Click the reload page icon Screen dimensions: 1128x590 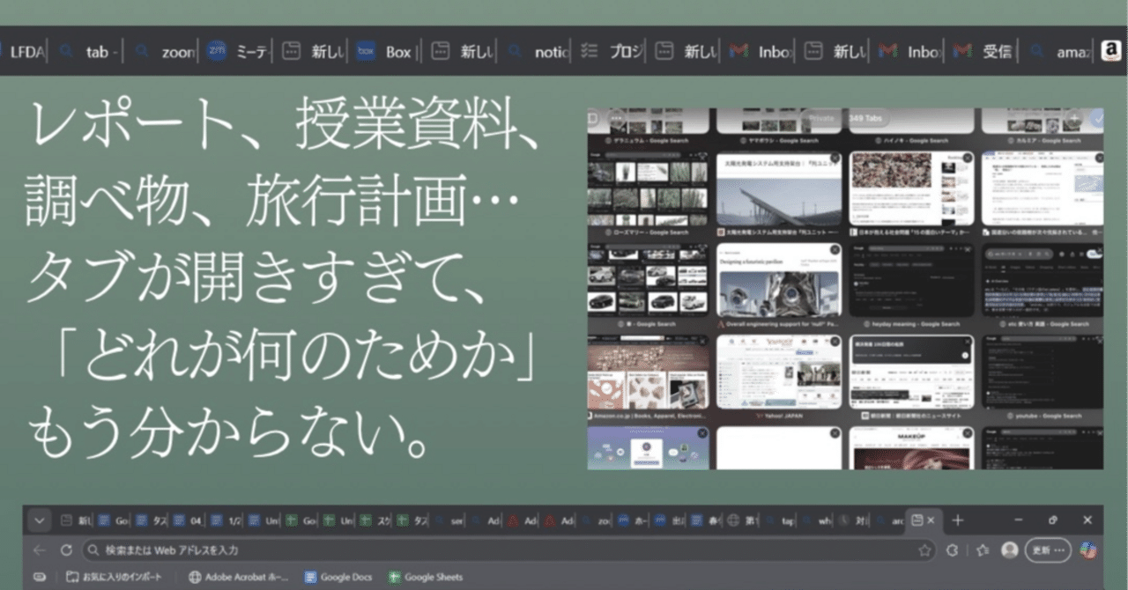(x=67, y=550)
